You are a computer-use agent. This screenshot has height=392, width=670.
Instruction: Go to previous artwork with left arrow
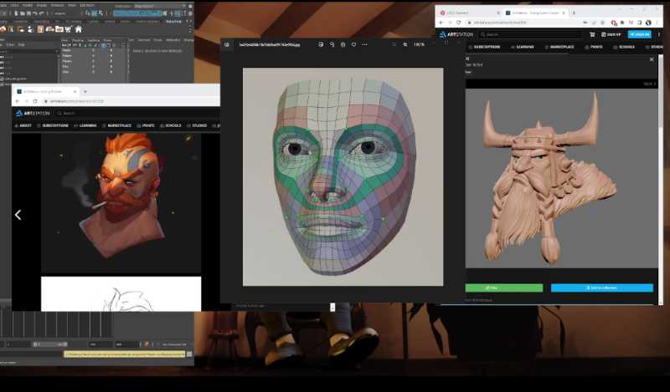tap(18, 215)
